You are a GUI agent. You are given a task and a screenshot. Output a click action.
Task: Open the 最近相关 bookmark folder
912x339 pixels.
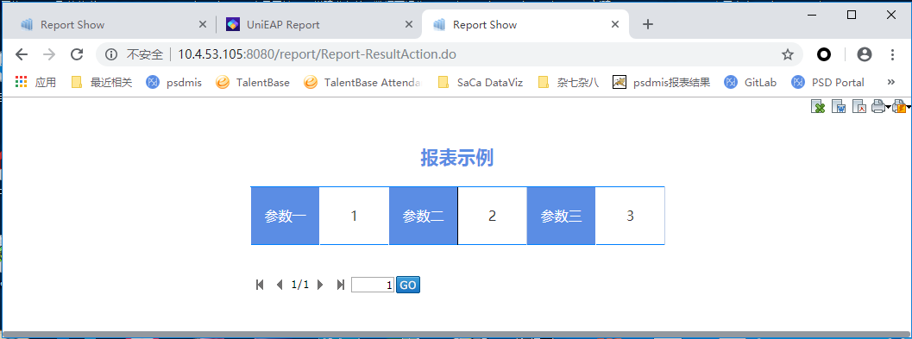tap(102, 83)
